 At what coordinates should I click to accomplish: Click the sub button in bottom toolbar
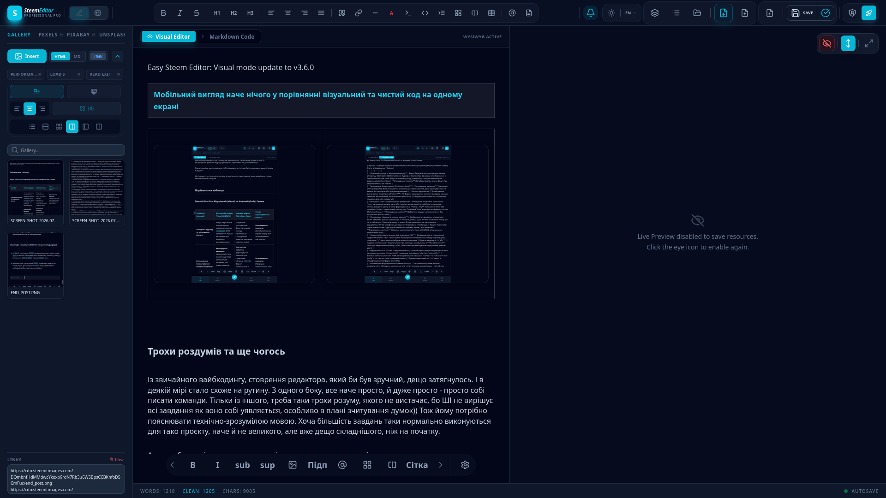coord(242,465)
